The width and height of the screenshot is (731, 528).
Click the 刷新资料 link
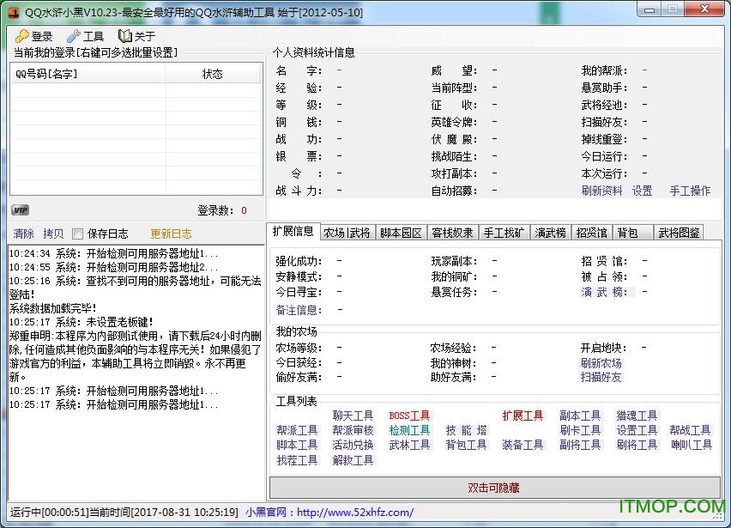click(x=601, y=191)
